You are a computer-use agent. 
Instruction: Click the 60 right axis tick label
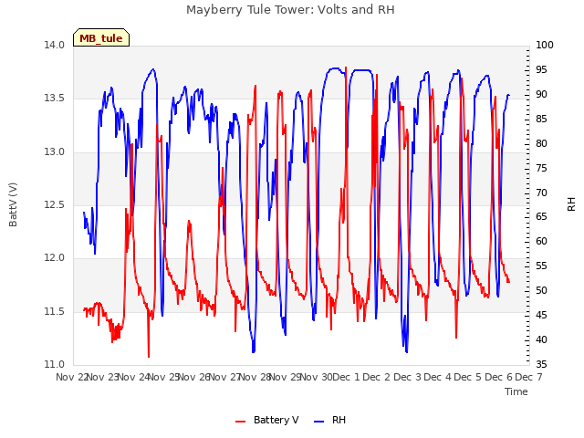(x=541, y=241)
